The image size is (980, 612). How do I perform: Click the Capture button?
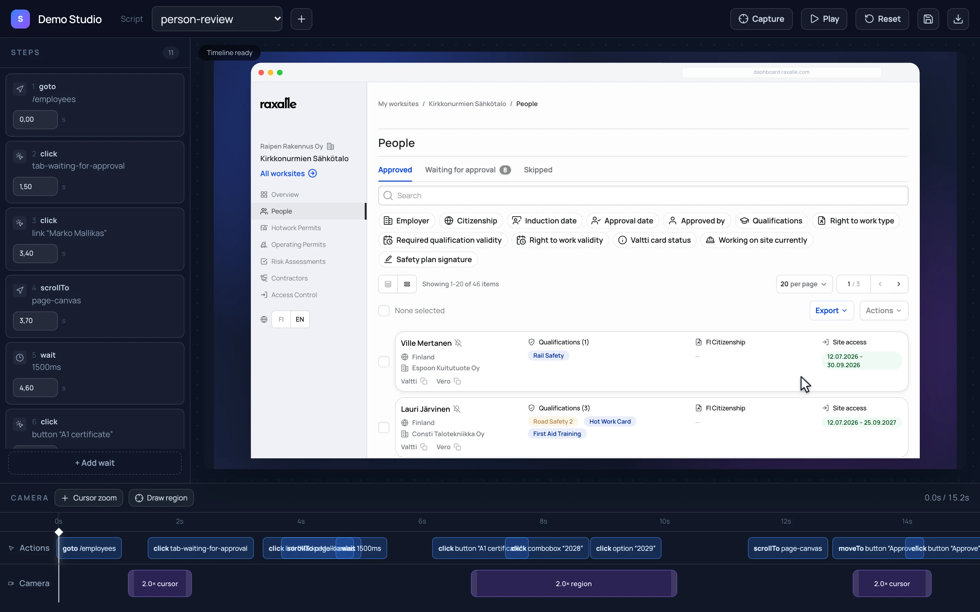761,19
